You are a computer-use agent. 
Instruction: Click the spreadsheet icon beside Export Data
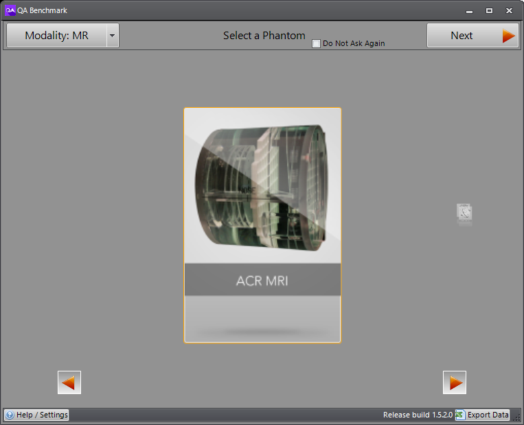pyautogui.click(x=460, y=415)
